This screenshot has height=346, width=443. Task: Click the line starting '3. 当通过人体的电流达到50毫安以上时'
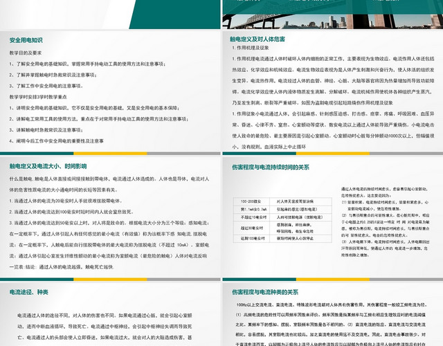(109, 223)
